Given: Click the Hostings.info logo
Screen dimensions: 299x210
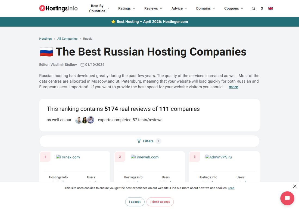Looking at the screenshot, I should (x=58, y=8).
